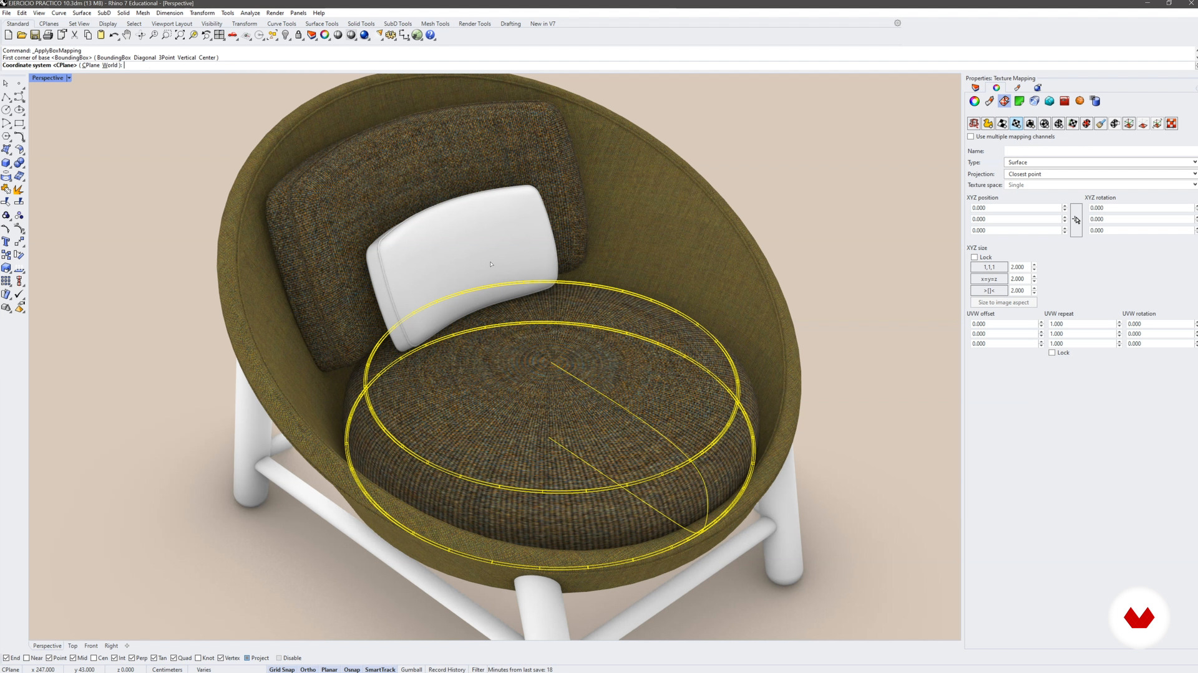Image resolution: width=1198 pixels, height=673 pixels.
Task: Select the Box solid tool
Action: click(x=6, y=163)
